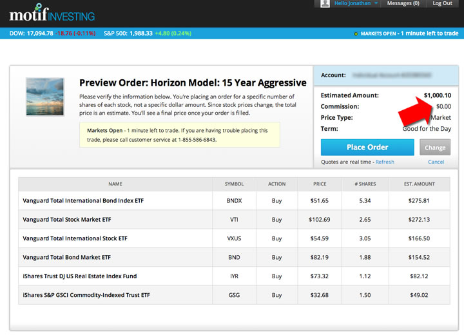Click the IYR symbol
Image resolution: width=464 pixels, height=335 pixels.
coord(234,276)
